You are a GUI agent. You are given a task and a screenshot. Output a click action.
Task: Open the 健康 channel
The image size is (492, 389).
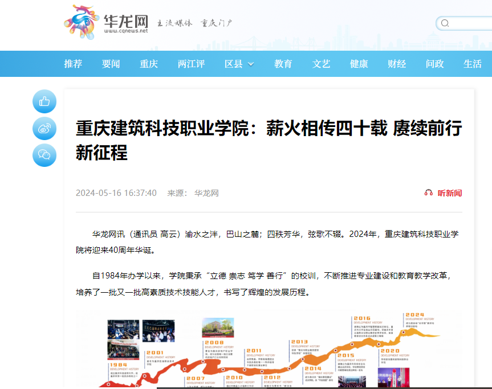pos(359,64)
